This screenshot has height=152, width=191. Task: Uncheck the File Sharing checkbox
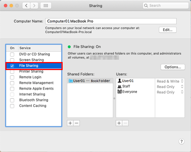click(12, 66)
